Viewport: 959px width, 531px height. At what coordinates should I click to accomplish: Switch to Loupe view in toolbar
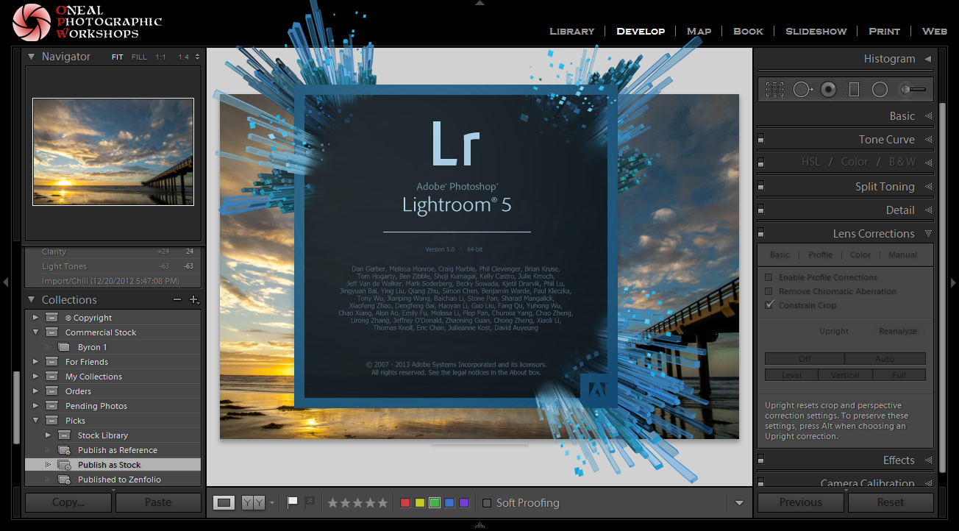click(225, 503)
